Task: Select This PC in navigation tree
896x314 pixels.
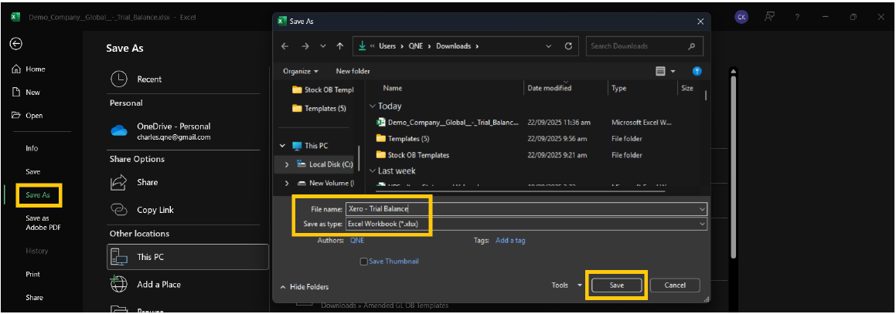Action: (310, 145)
